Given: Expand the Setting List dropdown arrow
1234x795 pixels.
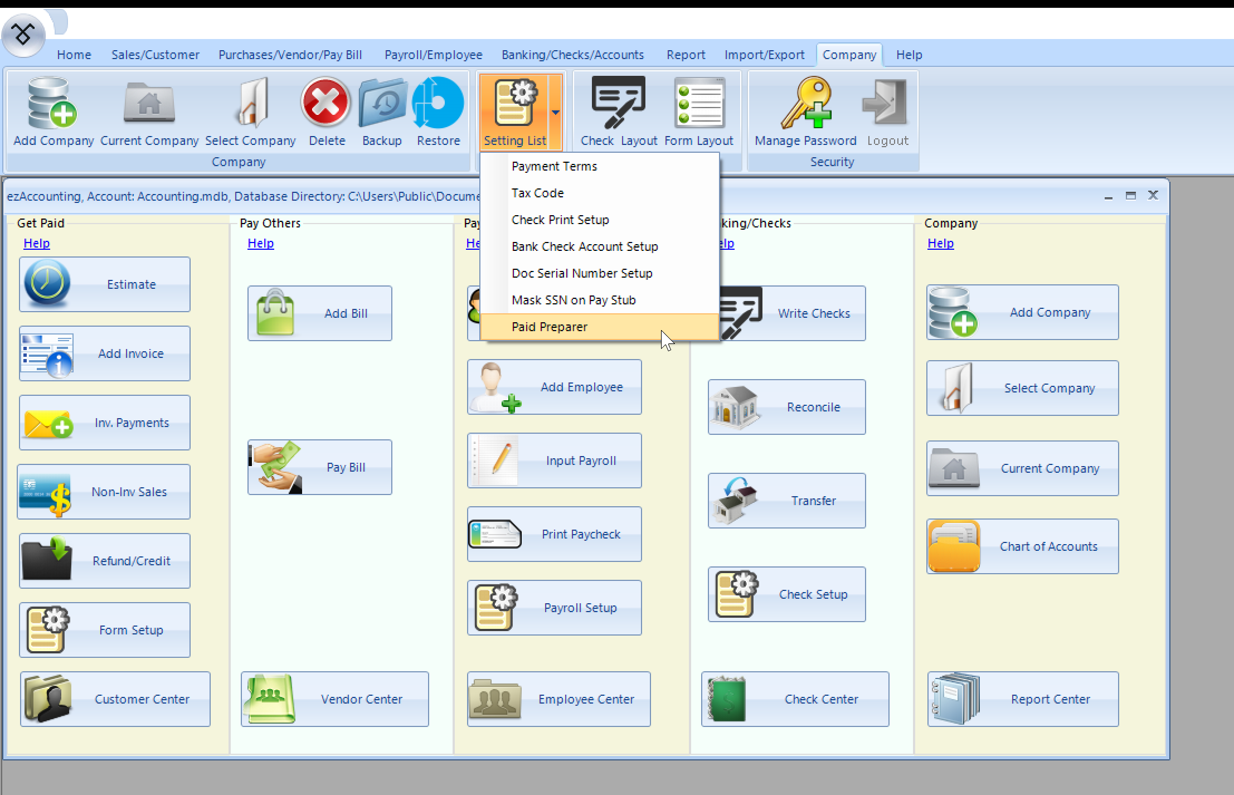Looking at the screenshot, I should coord(556,112).
